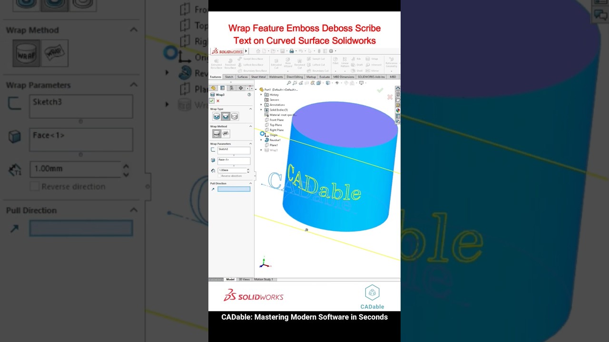Click the Print icon in quick toolbar
This screenshot has width=609, height=342.
point(292,51)
